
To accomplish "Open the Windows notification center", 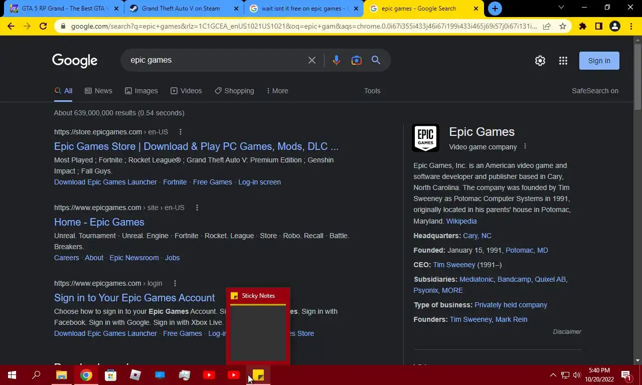I will point(626,375).
